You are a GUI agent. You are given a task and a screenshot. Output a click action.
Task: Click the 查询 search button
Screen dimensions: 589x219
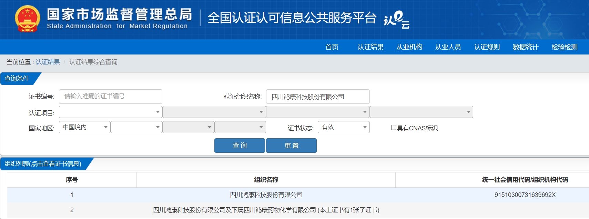pos(240,146)
